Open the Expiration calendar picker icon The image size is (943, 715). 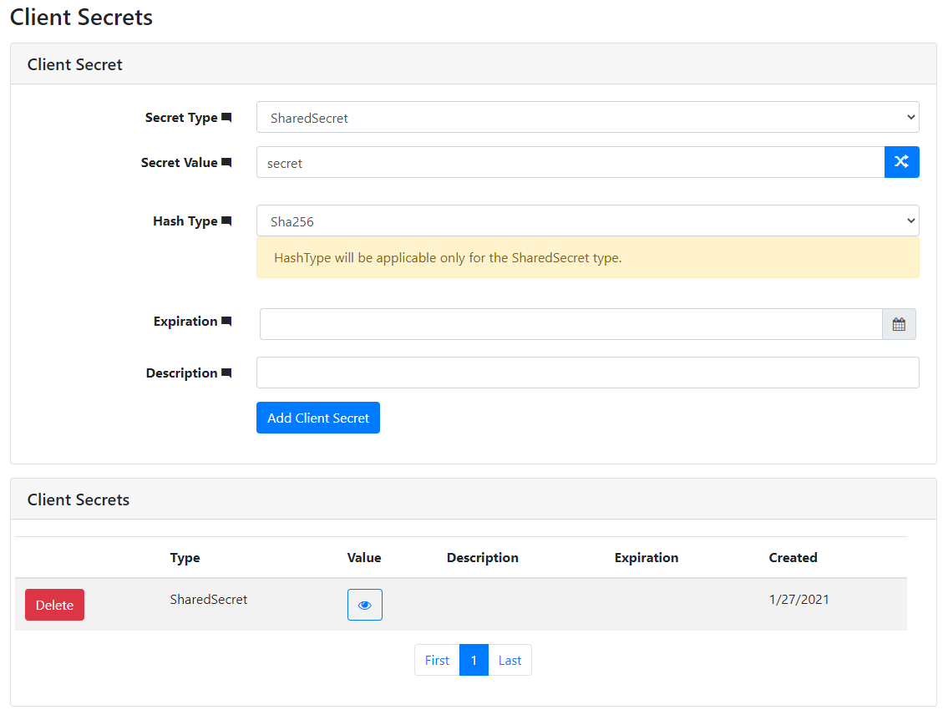(899, 324)
